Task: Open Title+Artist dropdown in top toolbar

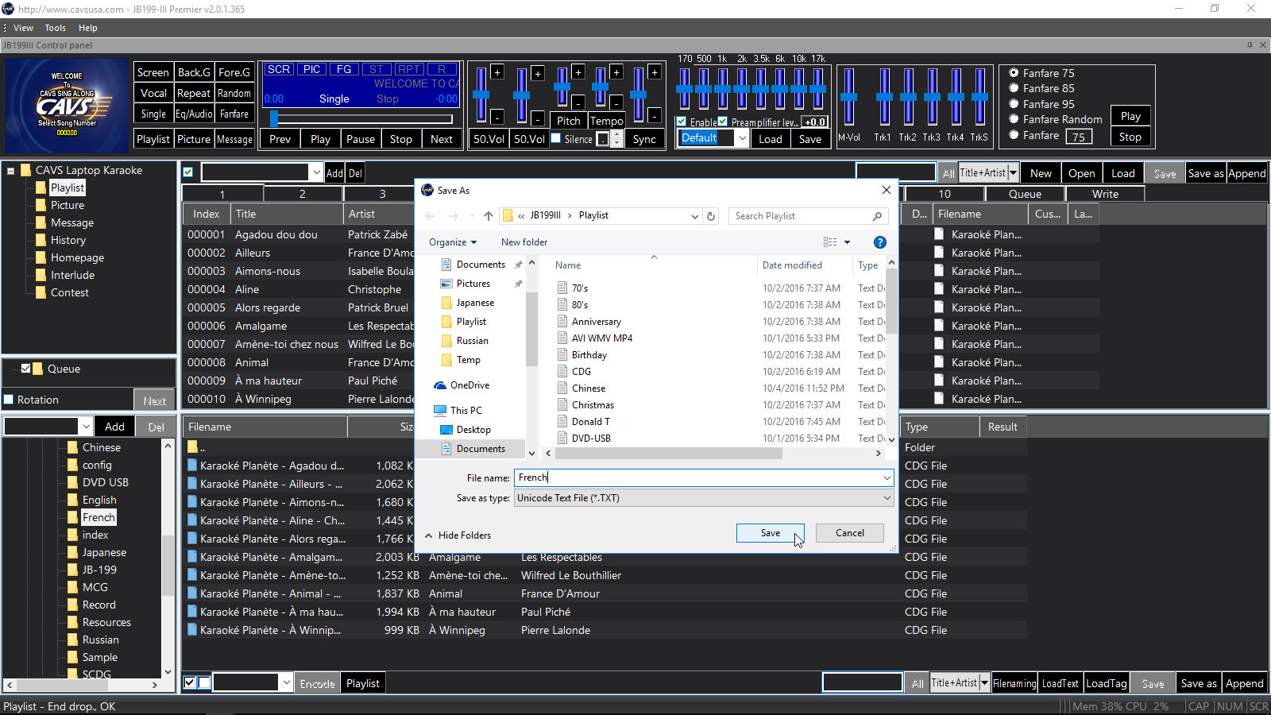Action: pyautogui.click(x=1013, y=173)
